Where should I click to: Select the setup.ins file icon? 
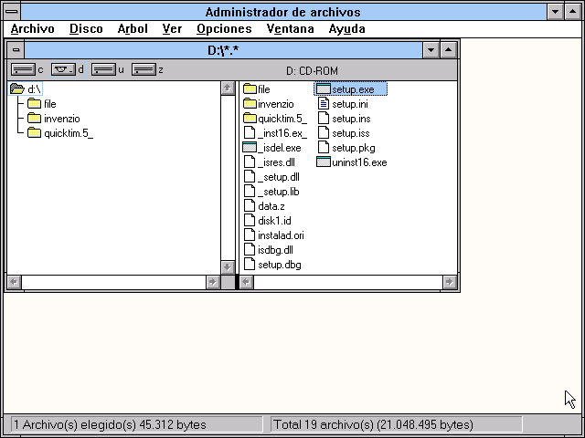[x=324, y=119]
